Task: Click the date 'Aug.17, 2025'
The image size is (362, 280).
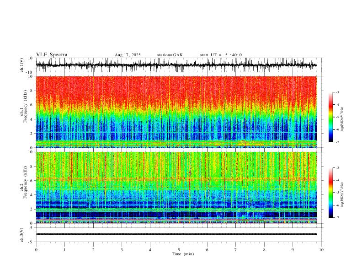Action: (128, 55)
